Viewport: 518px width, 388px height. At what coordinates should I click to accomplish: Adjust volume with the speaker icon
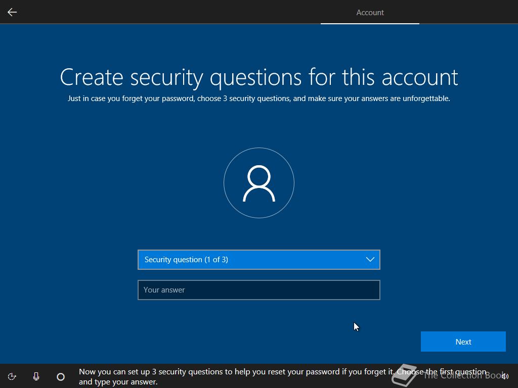(505, 376)
